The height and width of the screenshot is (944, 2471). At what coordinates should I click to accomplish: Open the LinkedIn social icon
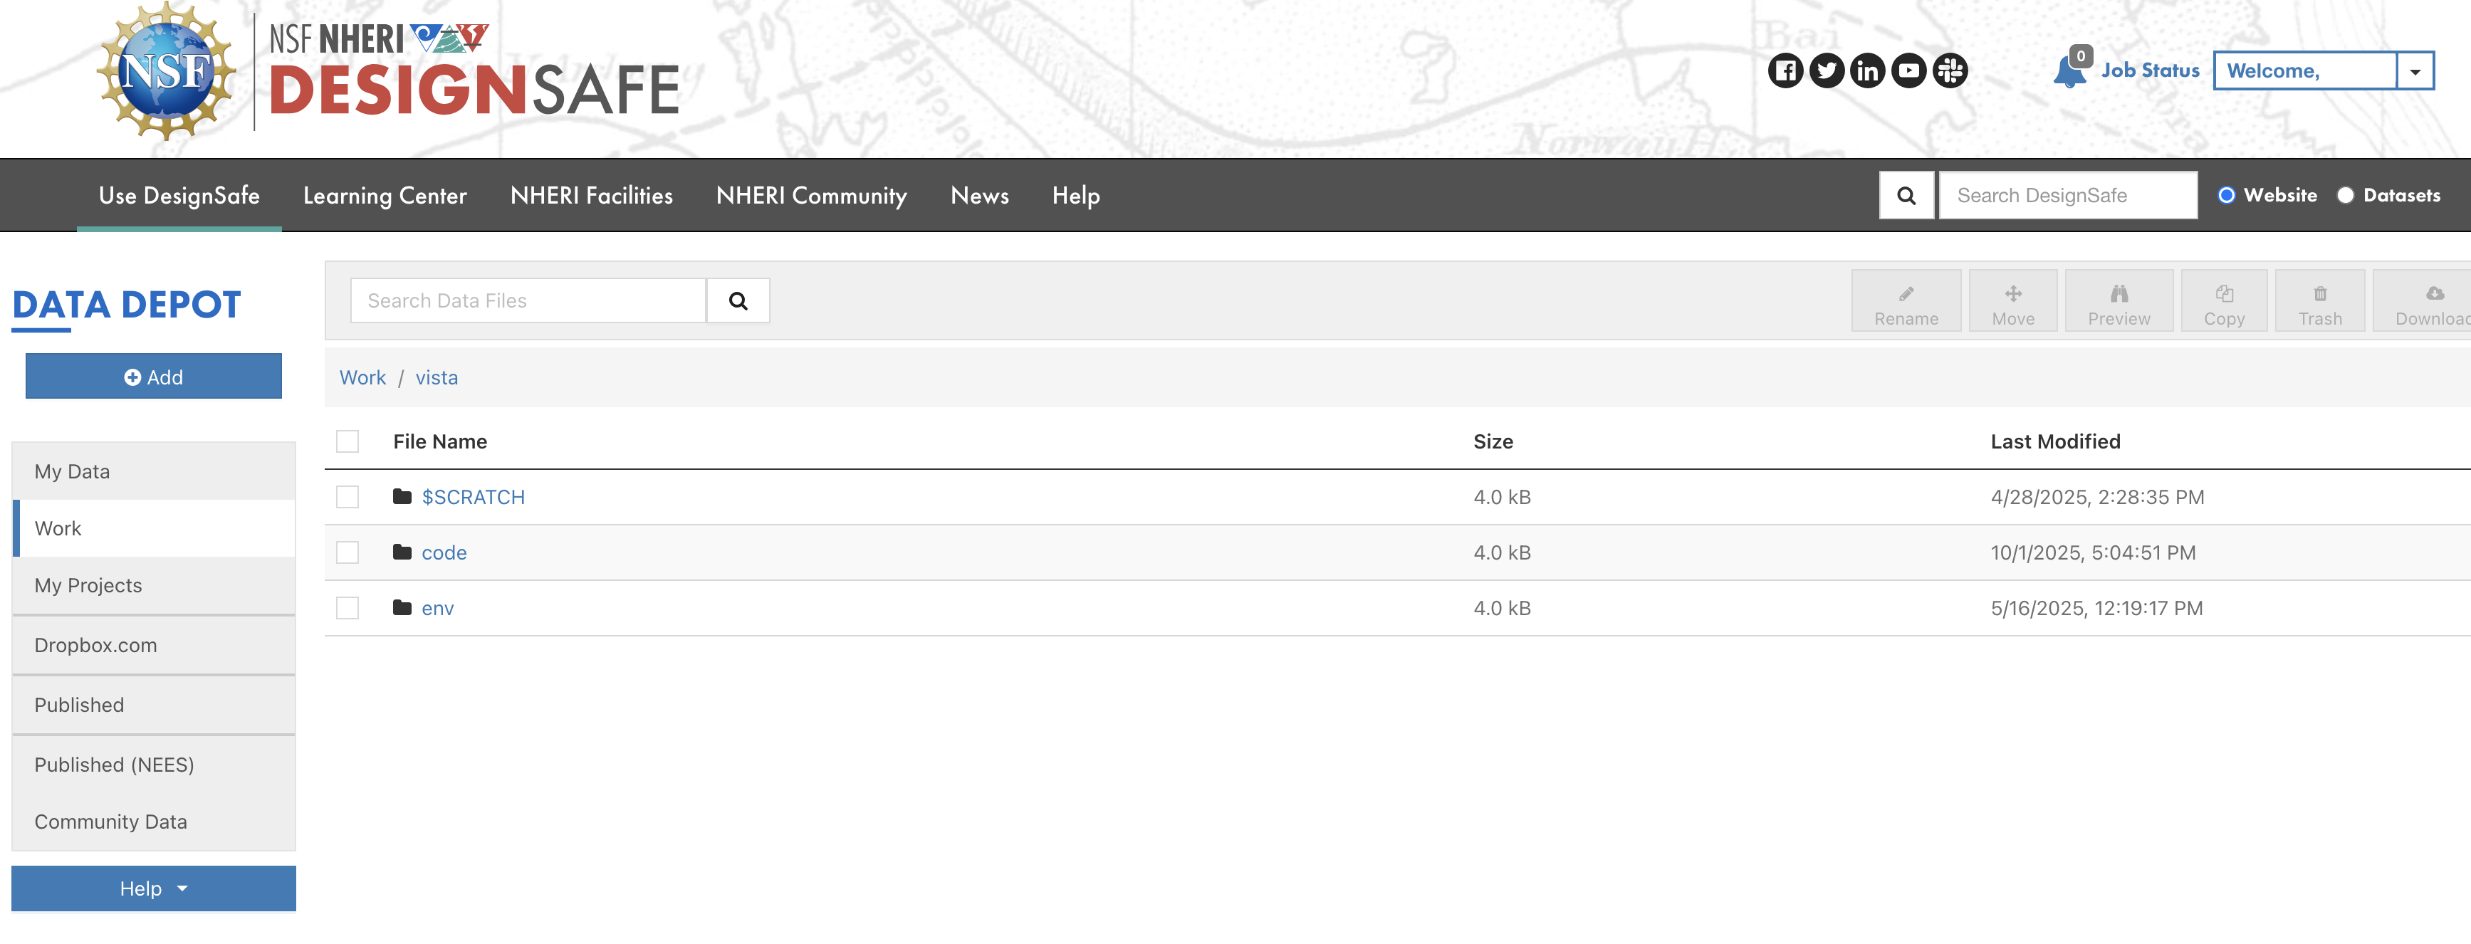[1868, 71]
